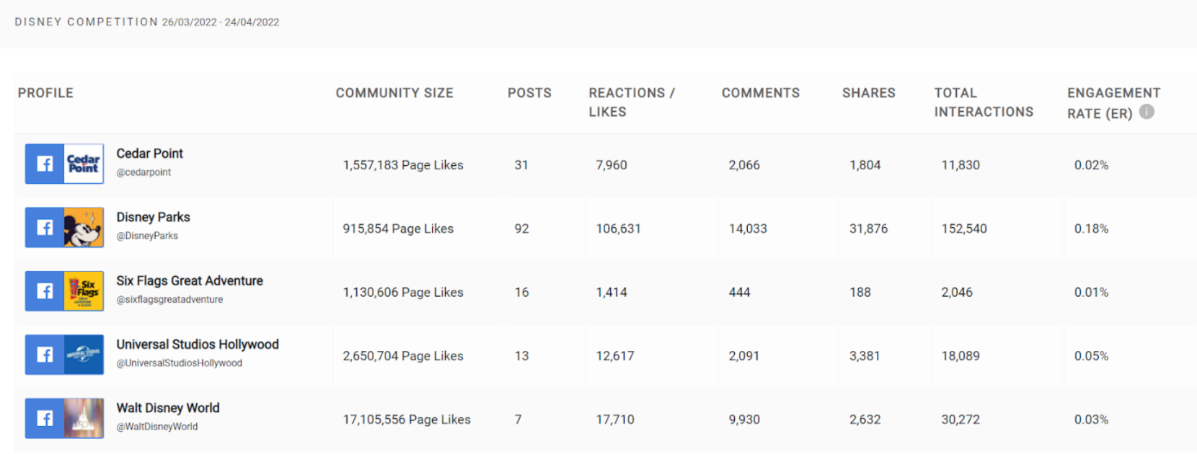
Task: Select the reactions value 12,617
Action: (x=615, y=355)
